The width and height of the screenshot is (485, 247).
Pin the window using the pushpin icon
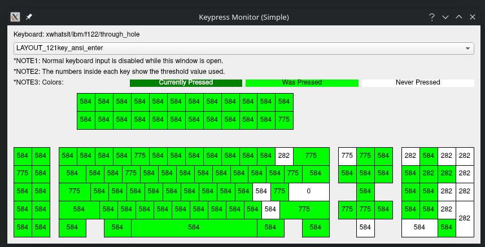[x=29, y=17]
